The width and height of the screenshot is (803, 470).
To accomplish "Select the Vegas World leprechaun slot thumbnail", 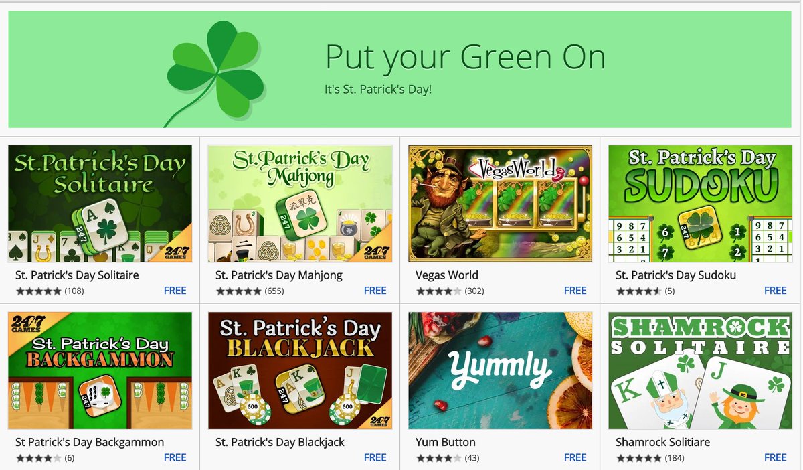I will click(500, 204).
